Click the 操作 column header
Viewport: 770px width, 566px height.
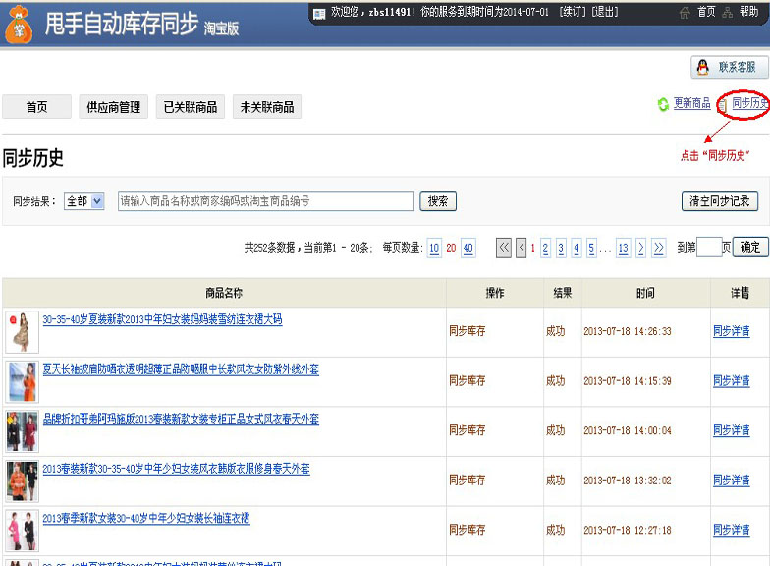point(495,293)
